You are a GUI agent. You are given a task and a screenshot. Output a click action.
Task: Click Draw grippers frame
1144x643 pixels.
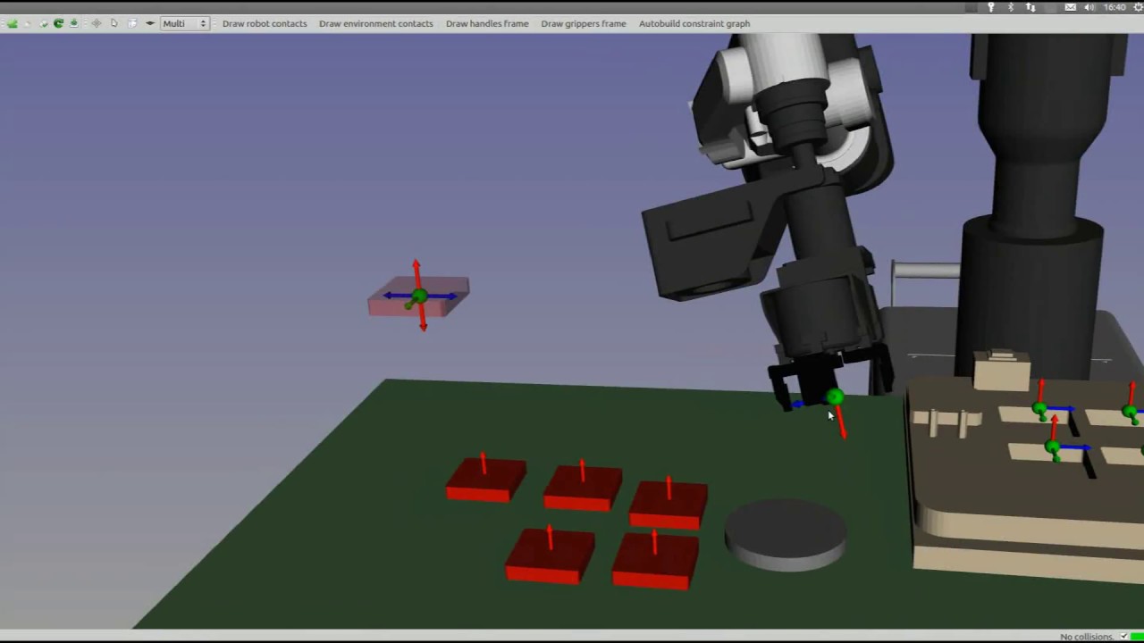click(584, 23)
